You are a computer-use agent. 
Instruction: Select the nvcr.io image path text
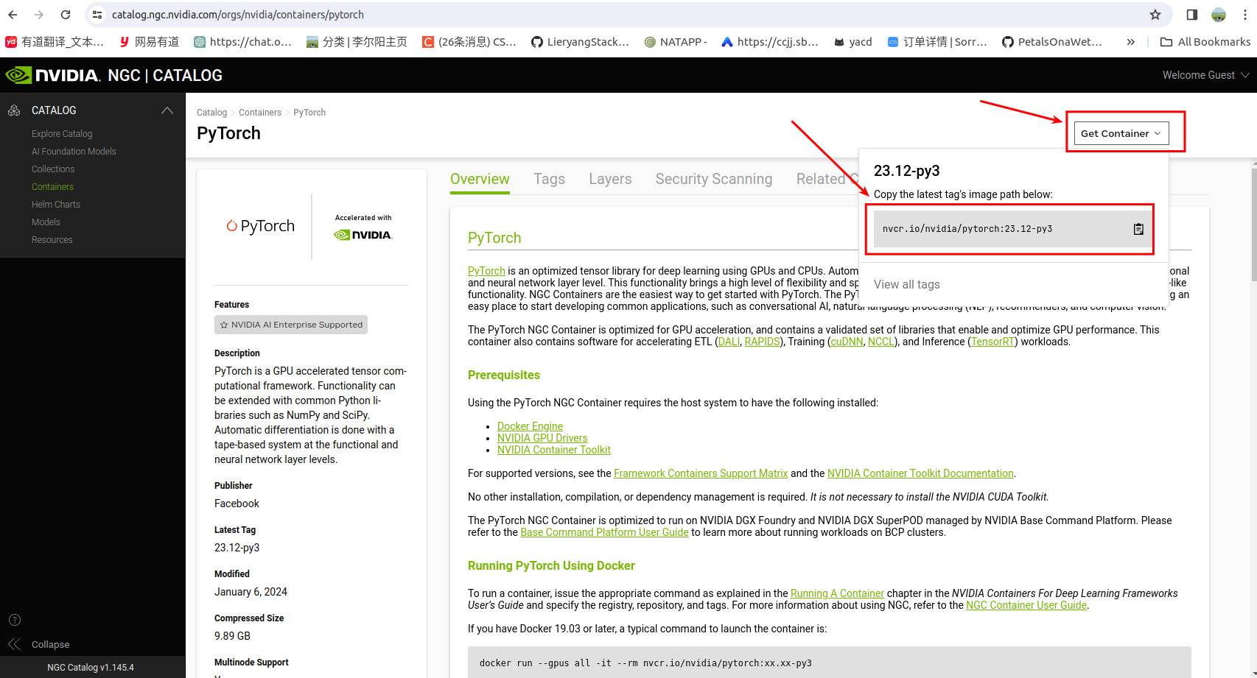(x=967, y=229)
